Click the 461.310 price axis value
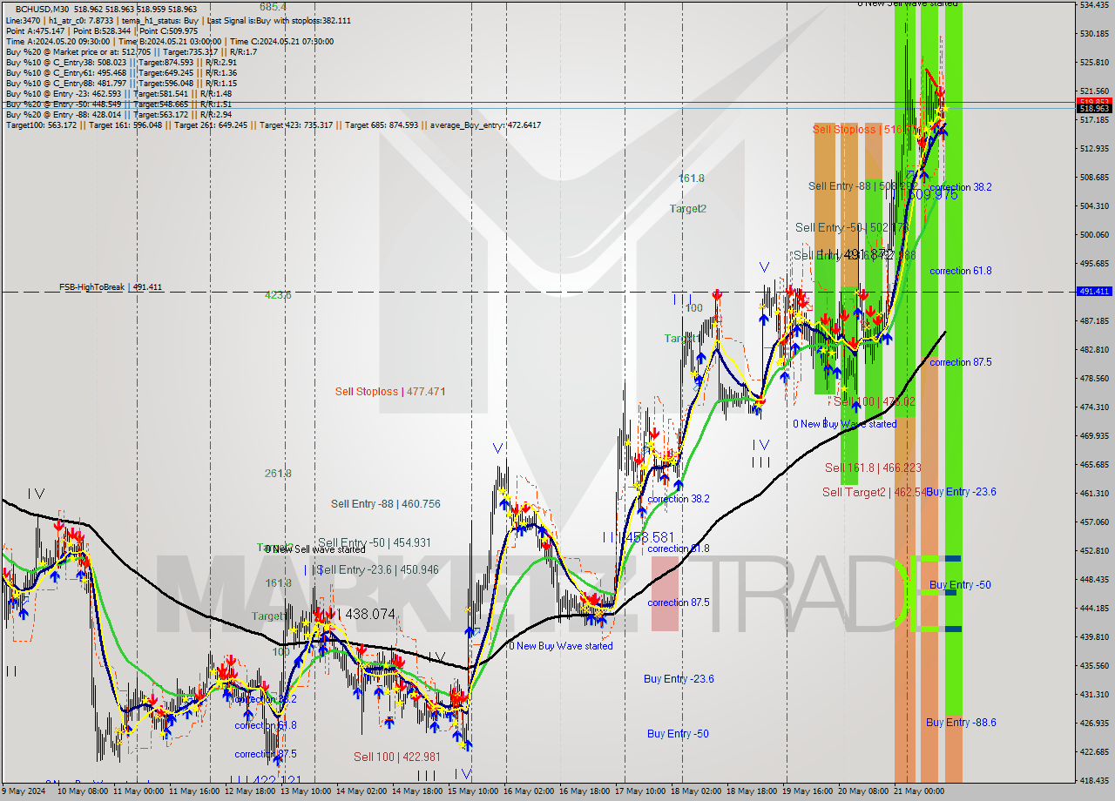Image resolution: width=1115 pixels, height=801 pixels. (x=1094, y=494)
